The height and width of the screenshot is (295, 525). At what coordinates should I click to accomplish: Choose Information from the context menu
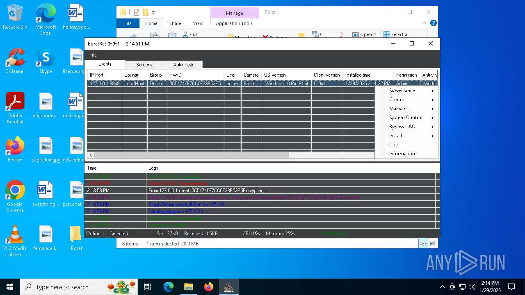click(x=411, y=154)
